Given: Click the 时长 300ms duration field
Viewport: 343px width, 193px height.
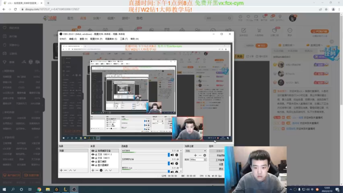Looking at the screenshot, I should point(197,160).
